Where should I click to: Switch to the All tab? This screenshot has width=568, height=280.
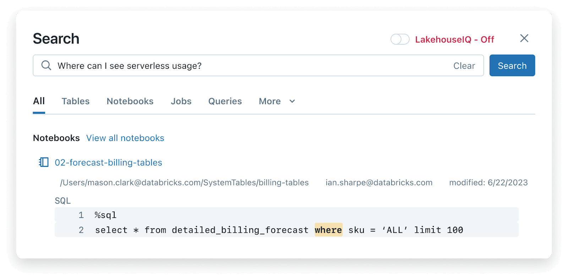(x=39, y=101)
